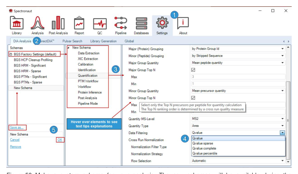Open the Protein Inference settings node
The width and height of the screenshot is (298, 174).
click(x=90, y=92)
